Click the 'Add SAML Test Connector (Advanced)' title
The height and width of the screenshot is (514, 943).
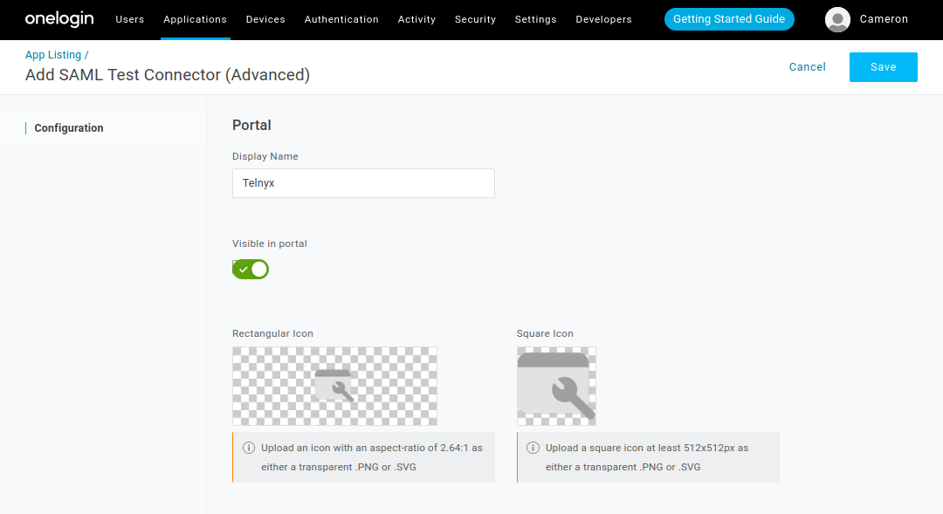[167, 75]
